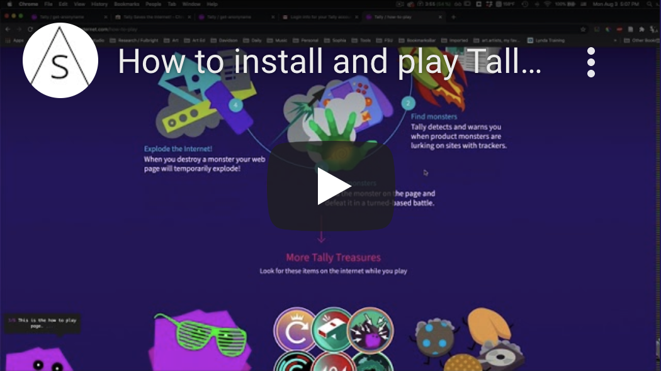Image resolution: width=661 pixels, height=371 pixels.
Task: Click the 'More Tally Treasures' heading
Action: [x=333, y=257]
